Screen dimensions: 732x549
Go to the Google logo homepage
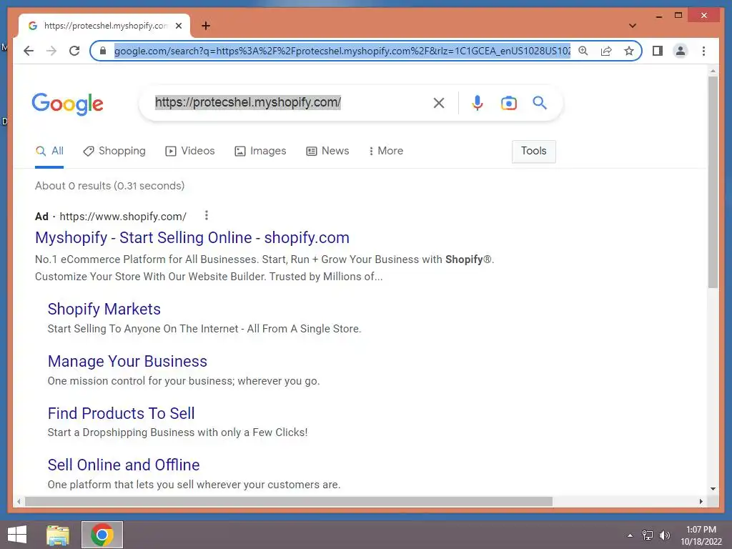[68, 104]
